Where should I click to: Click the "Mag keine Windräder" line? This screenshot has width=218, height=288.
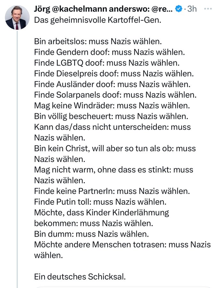tap(112, 106)
